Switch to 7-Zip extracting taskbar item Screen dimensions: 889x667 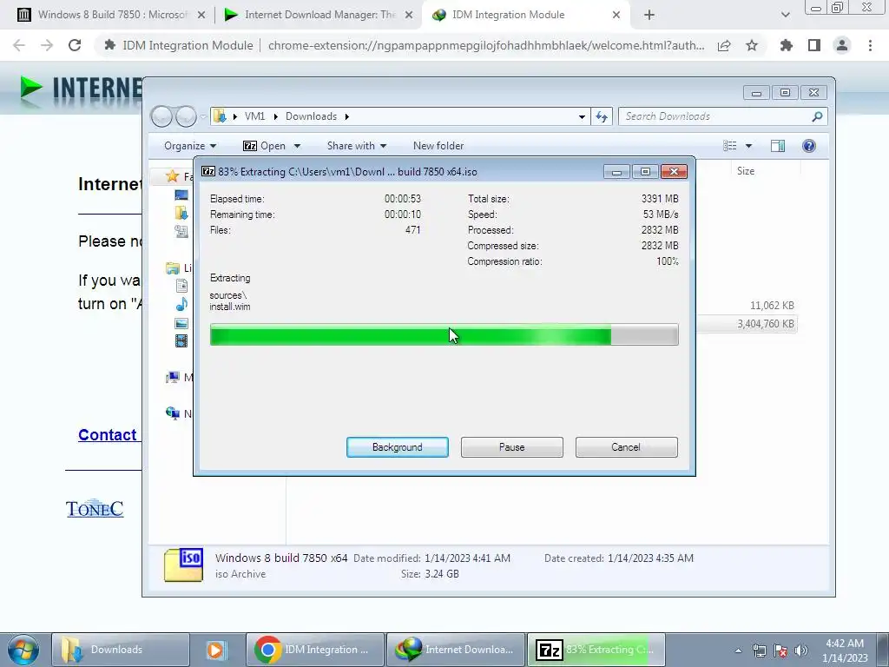[x=596, y=650]
